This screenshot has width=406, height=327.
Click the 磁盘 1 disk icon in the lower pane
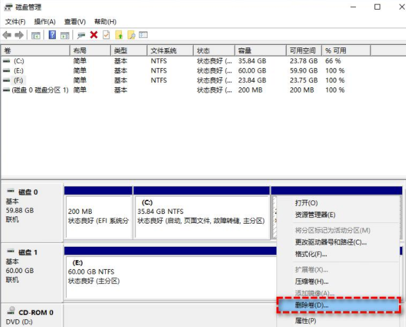11,251
